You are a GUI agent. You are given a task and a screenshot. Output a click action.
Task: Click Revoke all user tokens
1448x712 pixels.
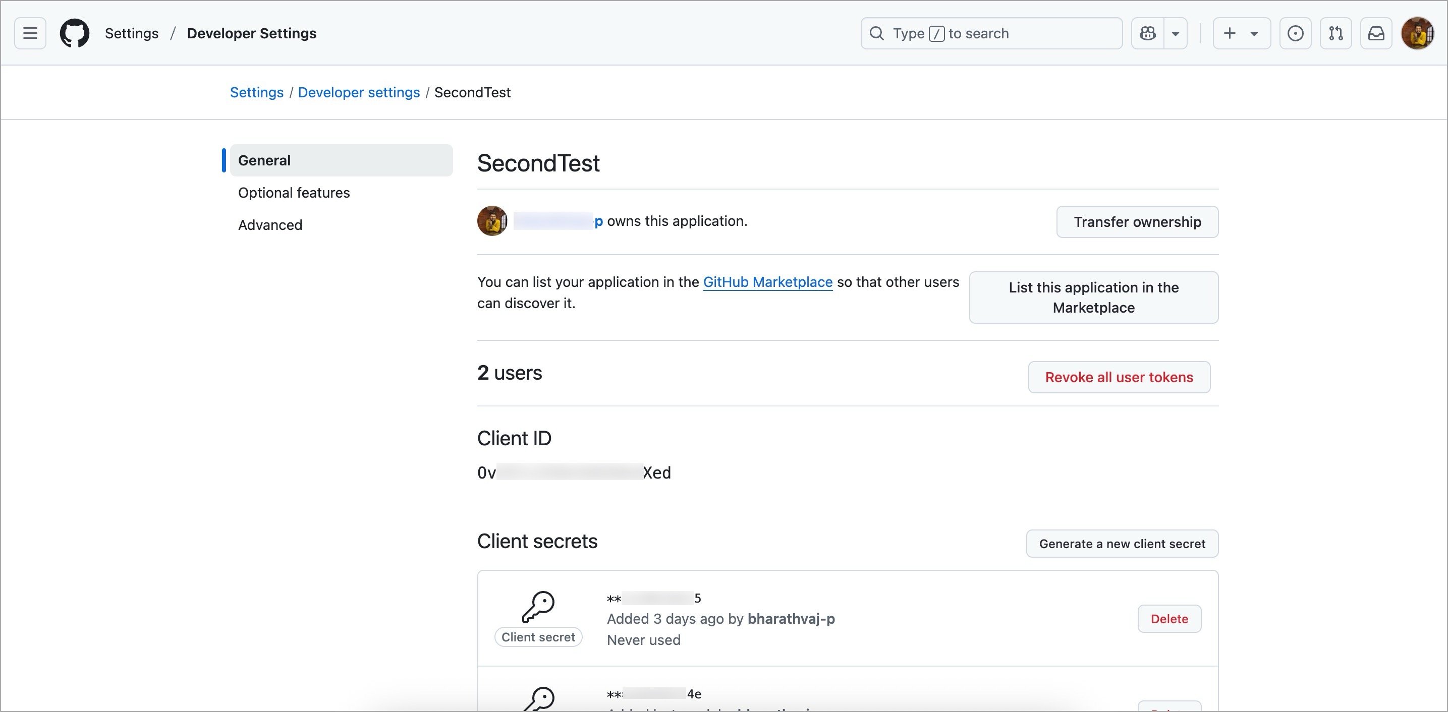1119,377
